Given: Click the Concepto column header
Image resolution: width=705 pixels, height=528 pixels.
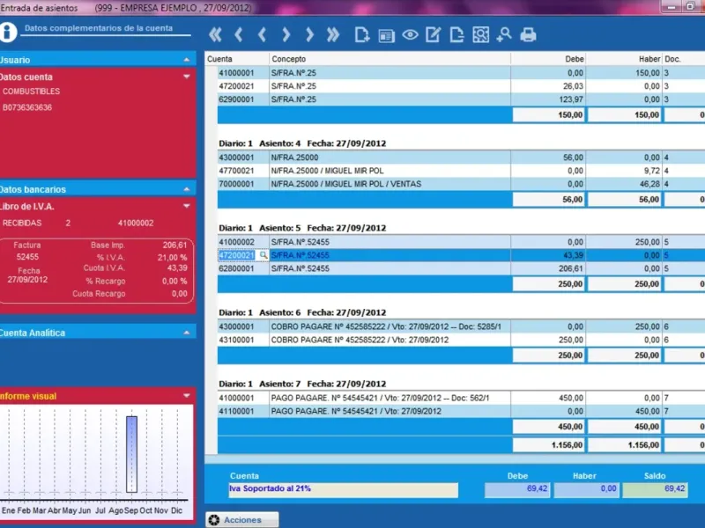Looking at the screenshot, I should pyautogui.click(x=390, y=59).
